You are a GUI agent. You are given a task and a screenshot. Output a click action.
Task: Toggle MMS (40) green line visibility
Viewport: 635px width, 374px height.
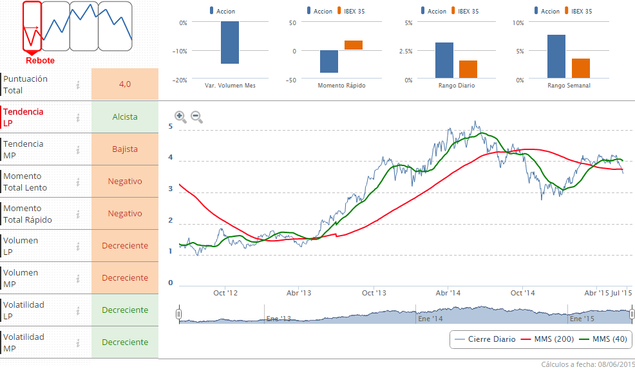pos(604,339)
